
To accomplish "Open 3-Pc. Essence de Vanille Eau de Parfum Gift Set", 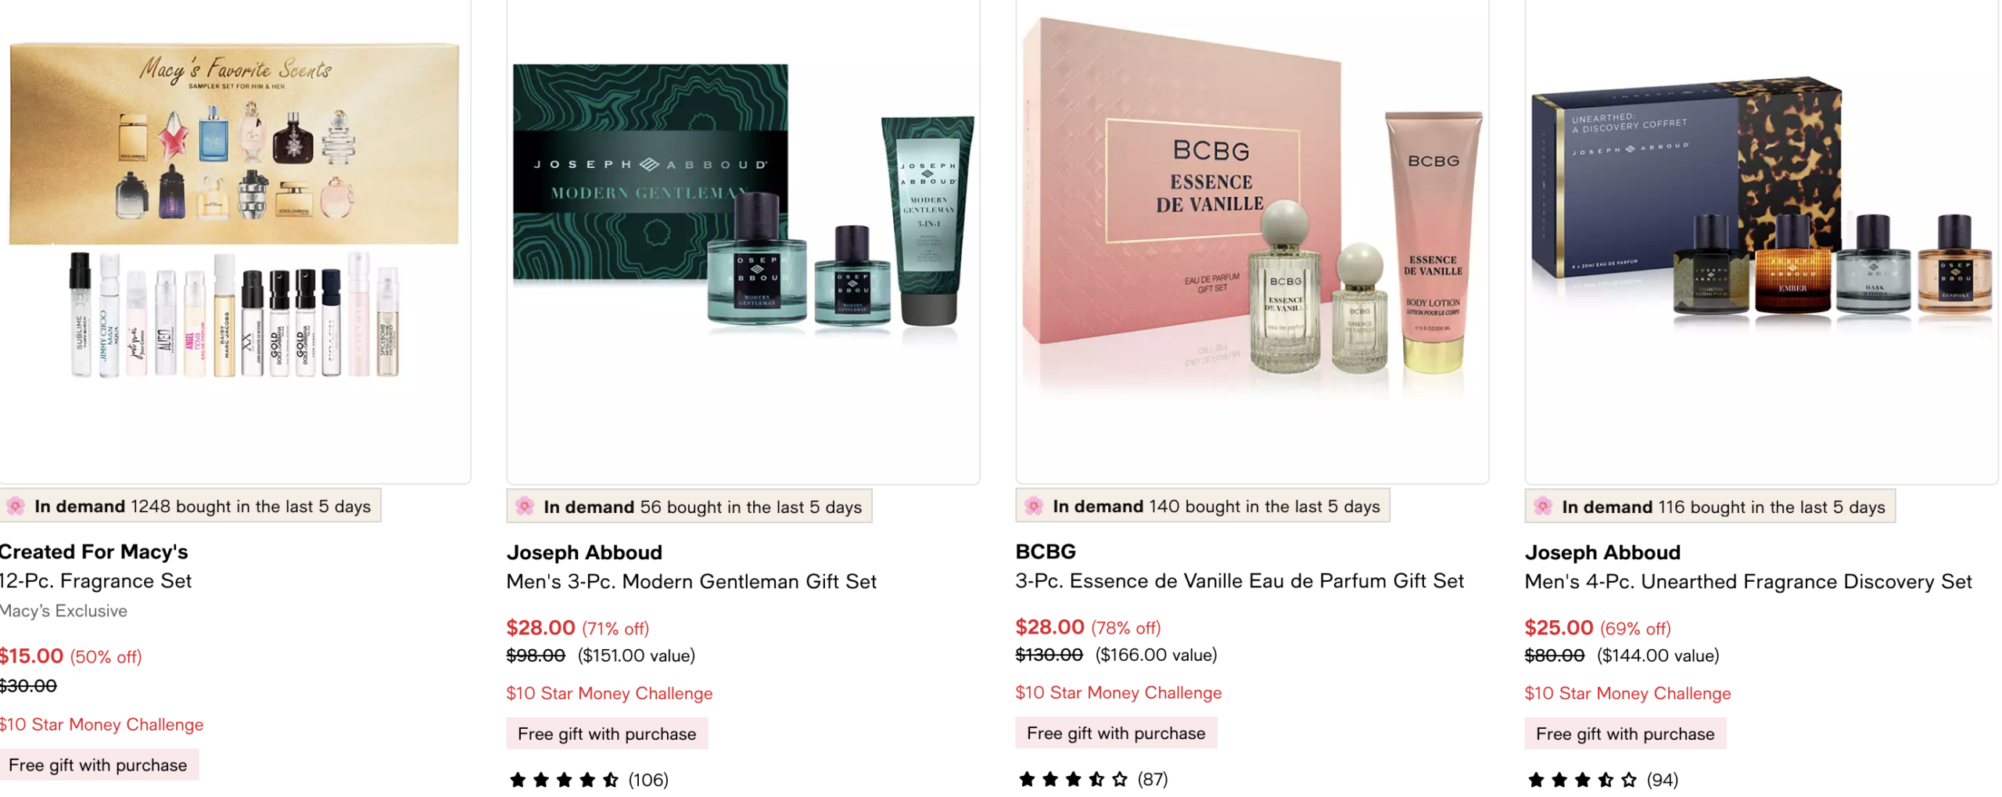I will pyautogui.click(x=1240, y=580).
